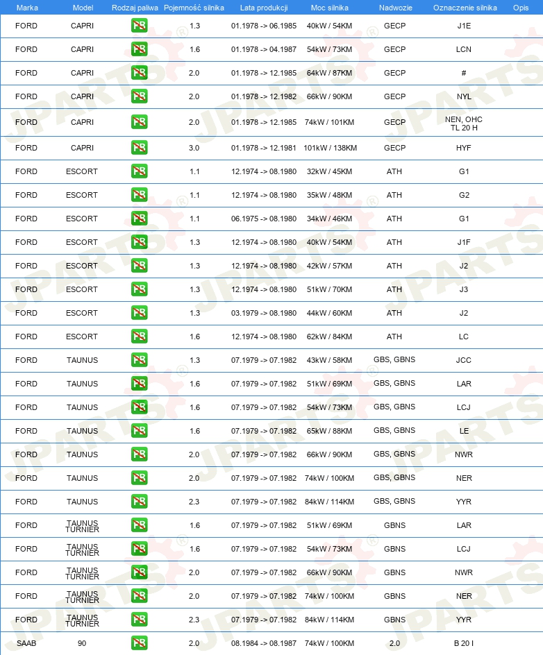
Task: Select the fuel icon in the Taunus Turnier NWR row
Action: tap(139, 572)
